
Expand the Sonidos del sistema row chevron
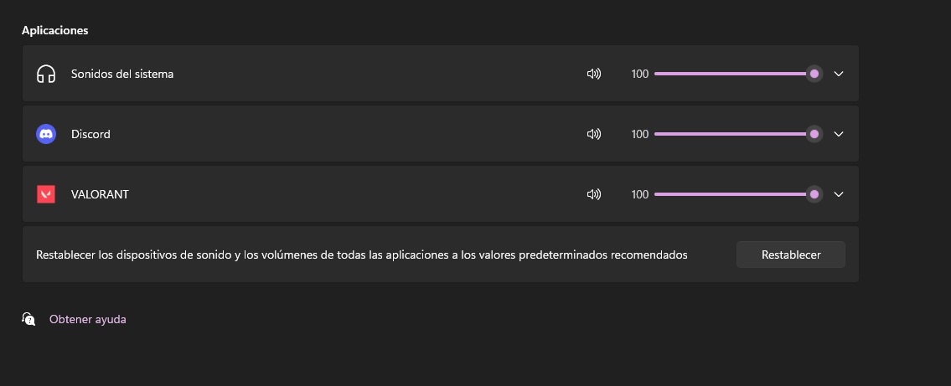(x=839, y=74)
